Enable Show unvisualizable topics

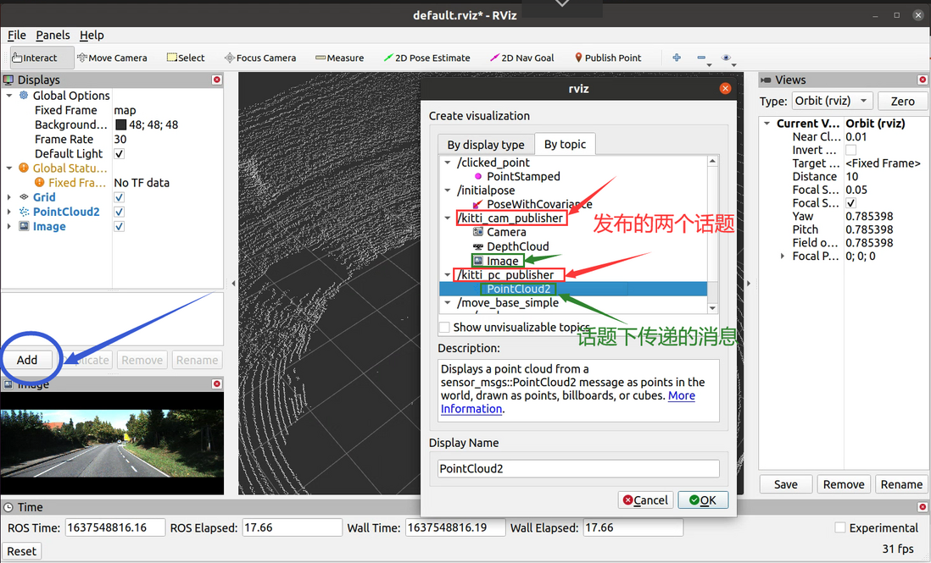pos(444,327)
